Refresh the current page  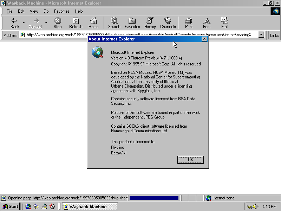[76, 23]
